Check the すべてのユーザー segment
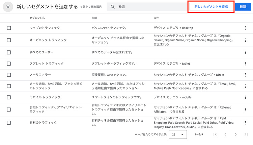This screenshot has width=253, height=145. (x=9, y=52)
